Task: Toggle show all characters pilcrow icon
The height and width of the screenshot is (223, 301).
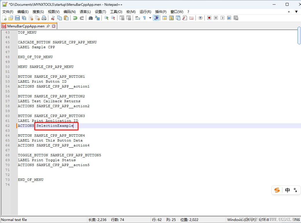Action: coord(144,18)
